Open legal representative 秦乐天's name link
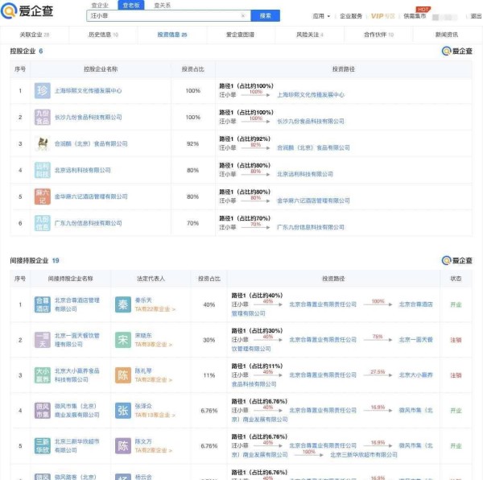 (143, 300)
